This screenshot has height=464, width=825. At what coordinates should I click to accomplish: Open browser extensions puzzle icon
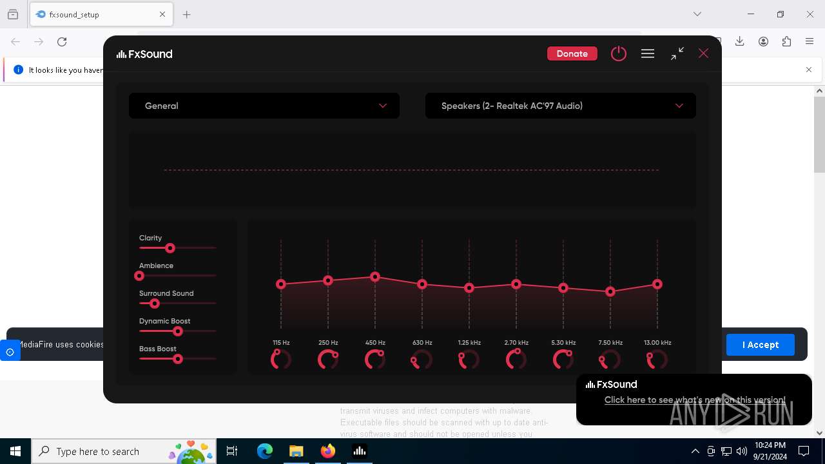[x=786, y=41]
